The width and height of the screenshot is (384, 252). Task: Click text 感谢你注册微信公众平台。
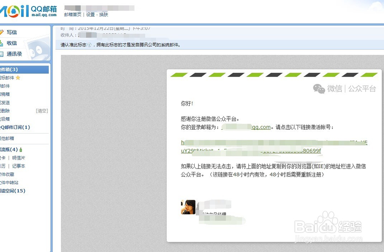click(210, 119)
